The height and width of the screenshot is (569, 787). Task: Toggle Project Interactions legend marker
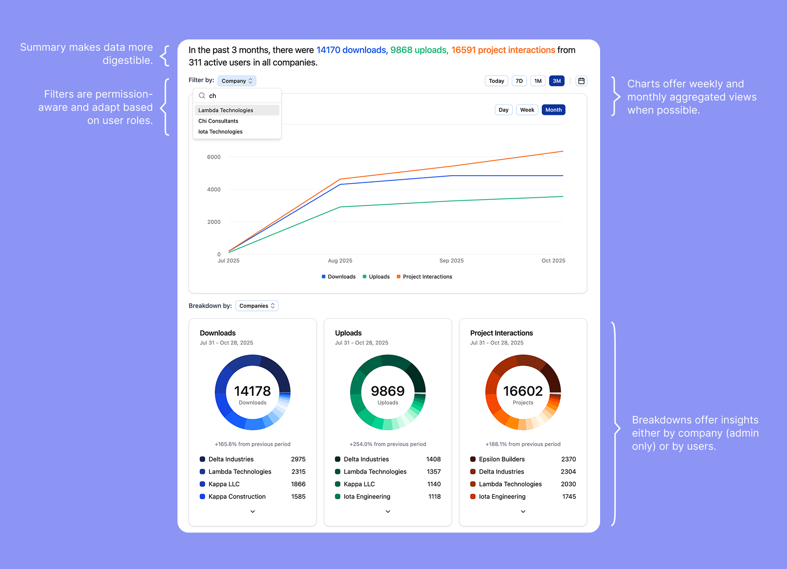coord(399,277)
